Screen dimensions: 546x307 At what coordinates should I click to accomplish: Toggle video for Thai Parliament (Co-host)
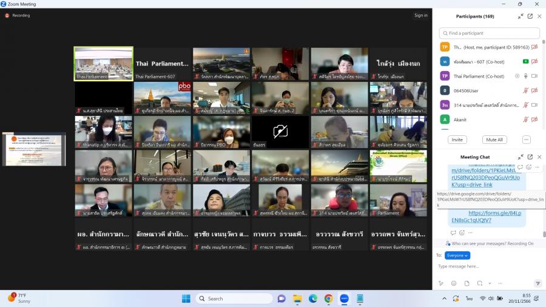(534, 76)
